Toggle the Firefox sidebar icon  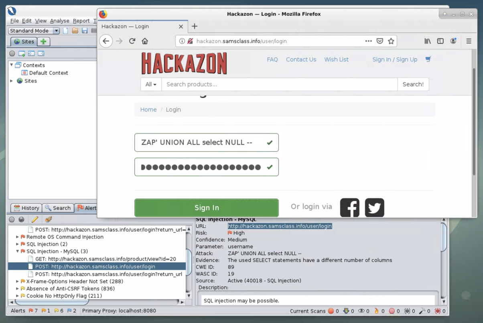pyautogui.click(x=440, y=41)
